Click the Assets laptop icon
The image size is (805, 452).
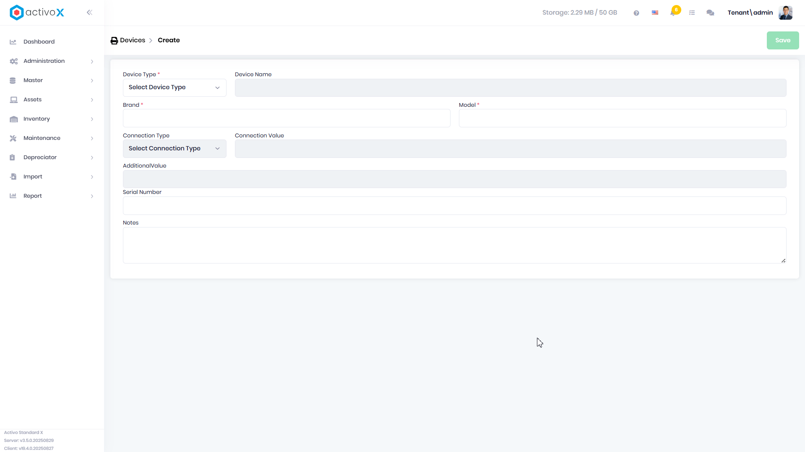[13, 100]
